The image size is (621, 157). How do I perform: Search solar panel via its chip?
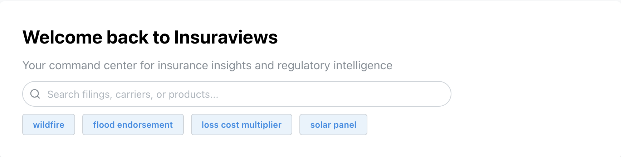click(333, 125)
